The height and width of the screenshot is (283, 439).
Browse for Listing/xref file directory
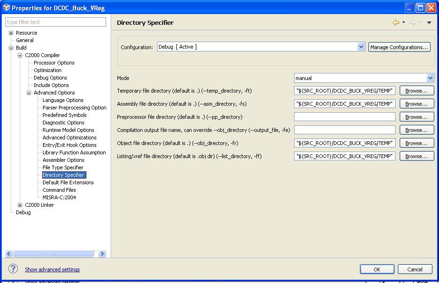tap(417, 156)
